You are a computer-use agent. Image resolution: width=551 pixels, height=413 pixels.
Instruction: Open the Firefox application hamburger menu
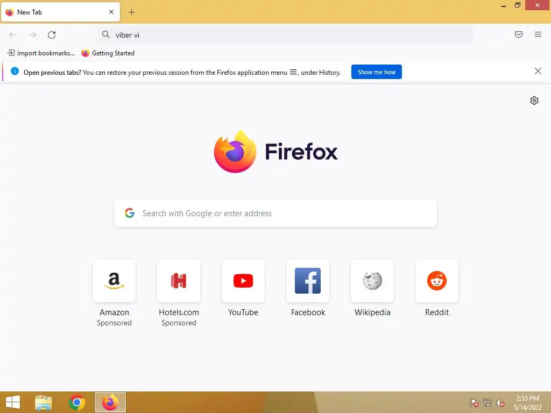click(538, 34)
